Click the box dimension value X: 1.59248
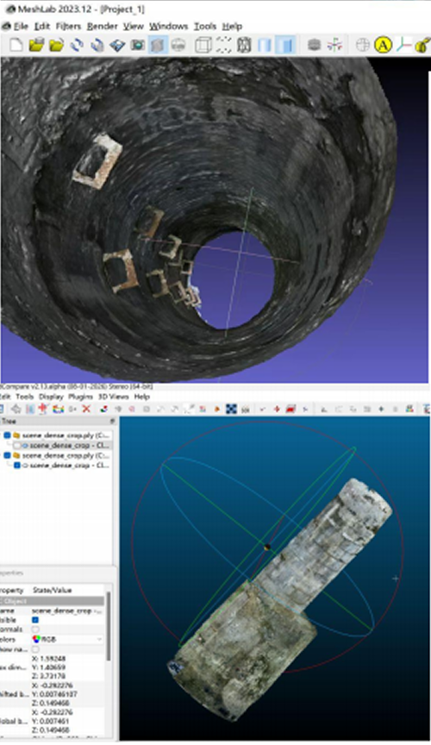The image size is (431, 745). pyautogui.click(x=49, y=659)
